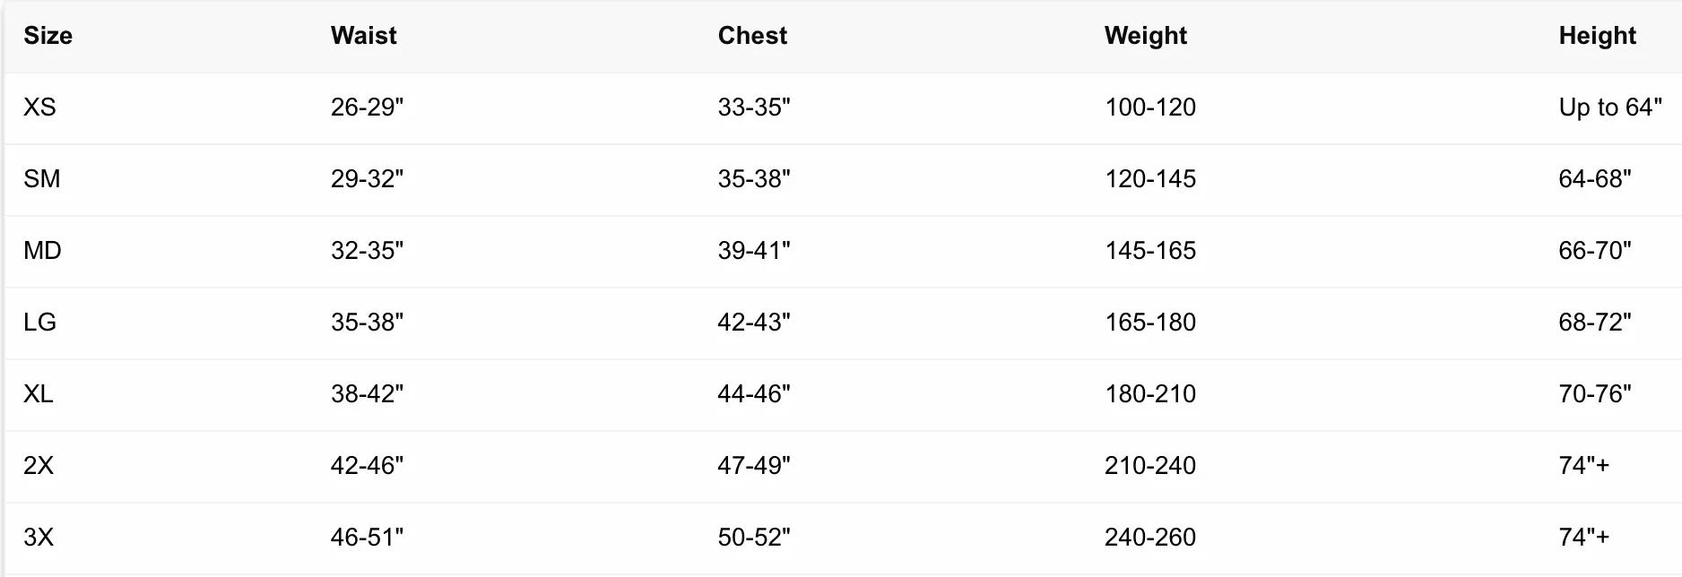
Task: Click the 70-76" height cell
Action: pyautogui.click(x=1595, y=394)
